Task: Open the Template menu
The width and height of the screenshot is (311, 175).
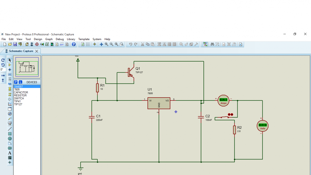Action: click(x=84, y=39)
